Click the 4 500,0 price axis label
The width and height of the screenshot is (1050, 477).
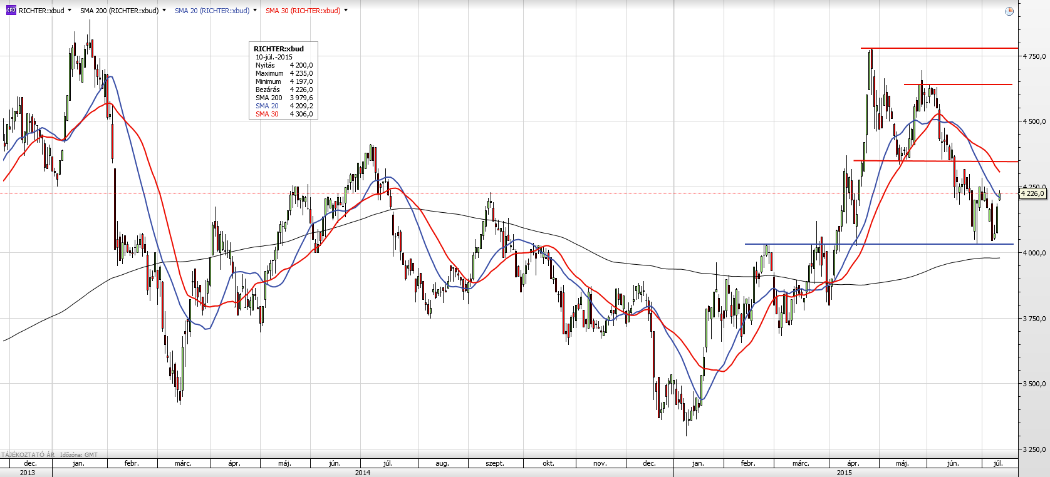point(1034,121)
